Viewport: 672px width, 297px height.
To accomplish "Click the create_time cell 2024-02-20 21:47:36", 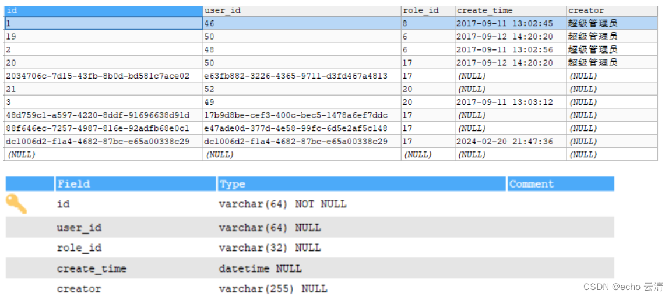I will coord(511,142).
